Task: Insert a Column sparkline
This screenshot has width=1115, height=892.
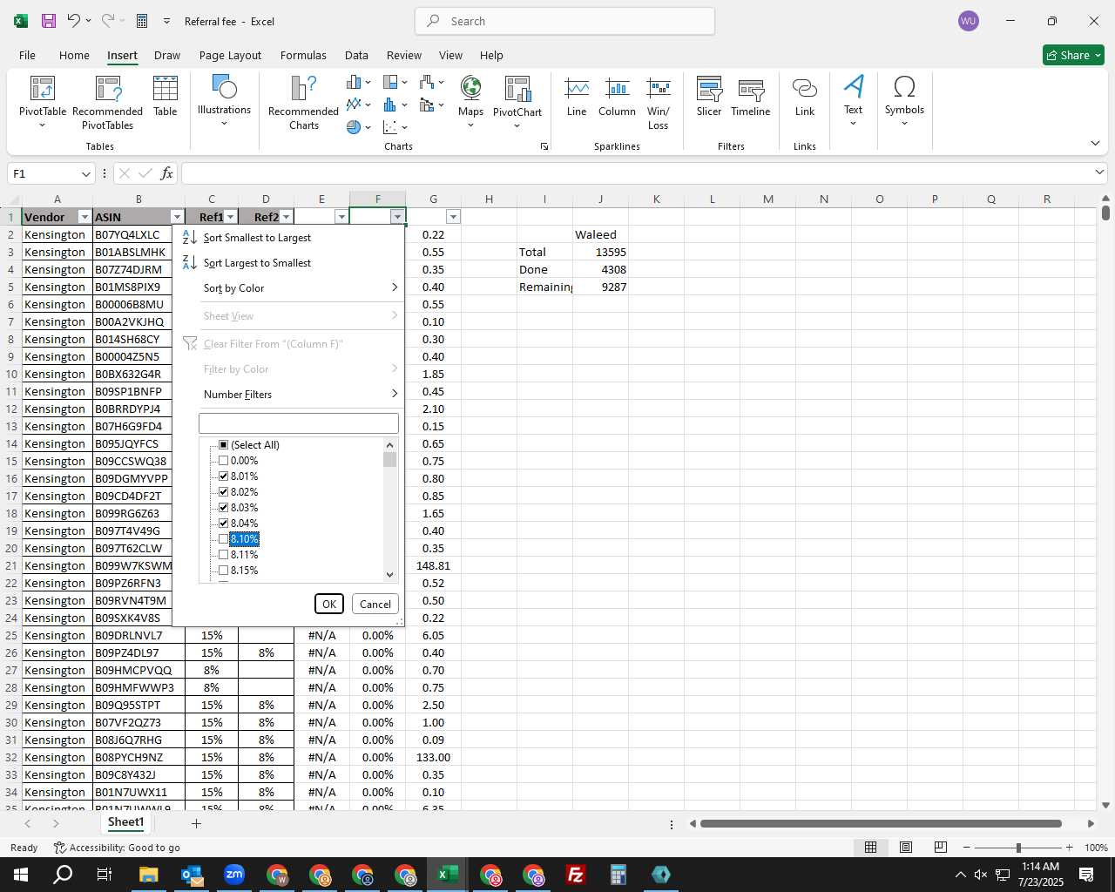Action: [x=617, y=96]
